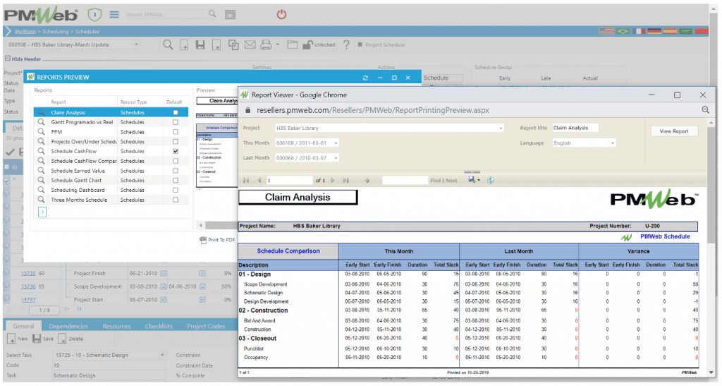Open the print options dropdown arrow

tap(278, 44)
